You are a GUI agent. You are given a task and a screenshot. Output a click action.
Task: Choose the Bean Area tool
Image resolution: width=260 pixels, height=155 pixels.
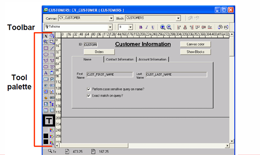coord(46,98)
